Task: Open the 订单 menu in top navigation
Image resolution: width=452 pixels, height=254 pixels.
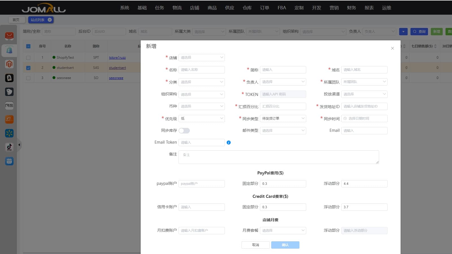Action: tap(264, 8)
